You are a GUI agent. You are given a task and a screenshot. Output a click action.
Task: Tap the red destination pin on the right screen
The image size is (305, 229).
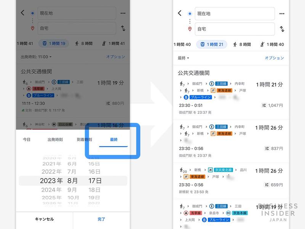190,29
